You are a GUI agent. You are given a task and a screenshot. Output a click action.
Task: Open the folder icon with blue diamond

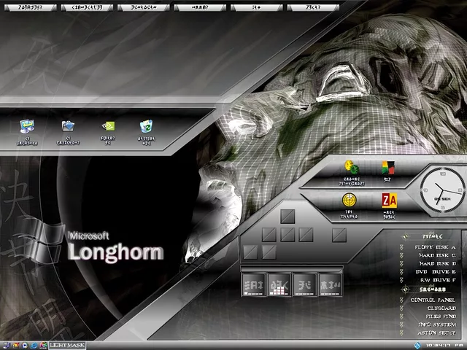click(x=68, y=126)
